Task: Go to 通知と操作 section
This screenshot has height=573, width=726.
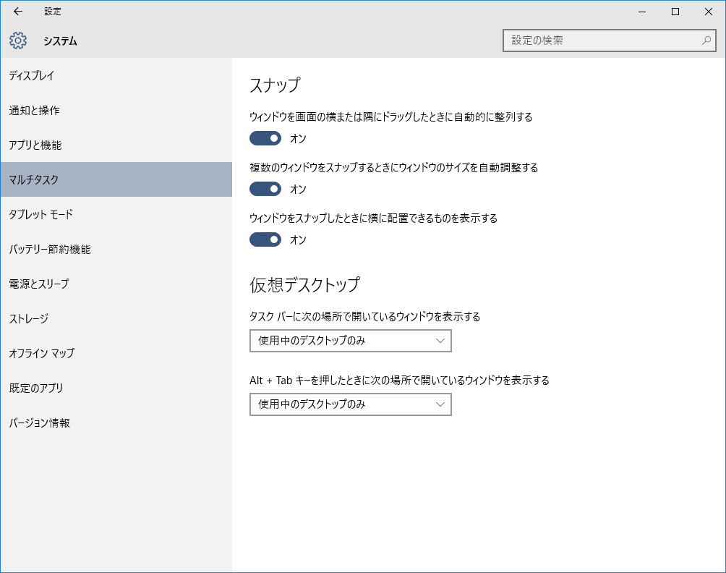Action: pyautogui.click(x=116, y=110)
